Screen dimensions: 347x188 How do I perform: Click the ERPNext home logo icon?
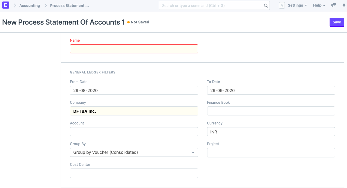click(x=6, y=5)
